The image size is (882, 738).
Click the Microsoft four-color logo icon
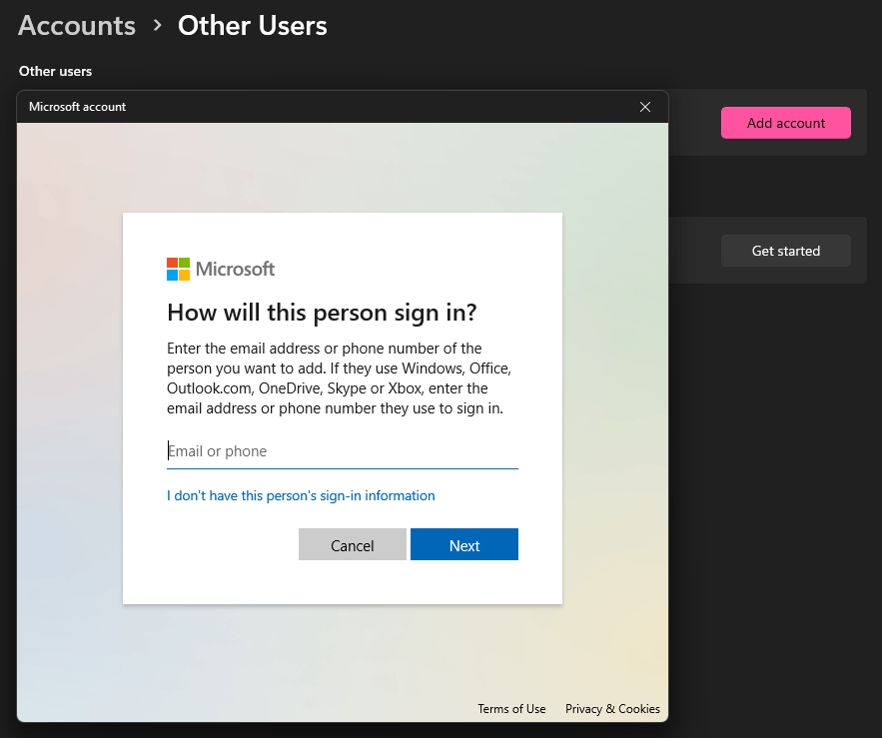pyautogui.click(x=178, y=269)
